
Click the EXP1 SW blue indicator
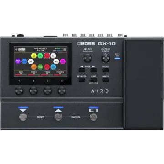pyautogui.click(x=118, y=58)
